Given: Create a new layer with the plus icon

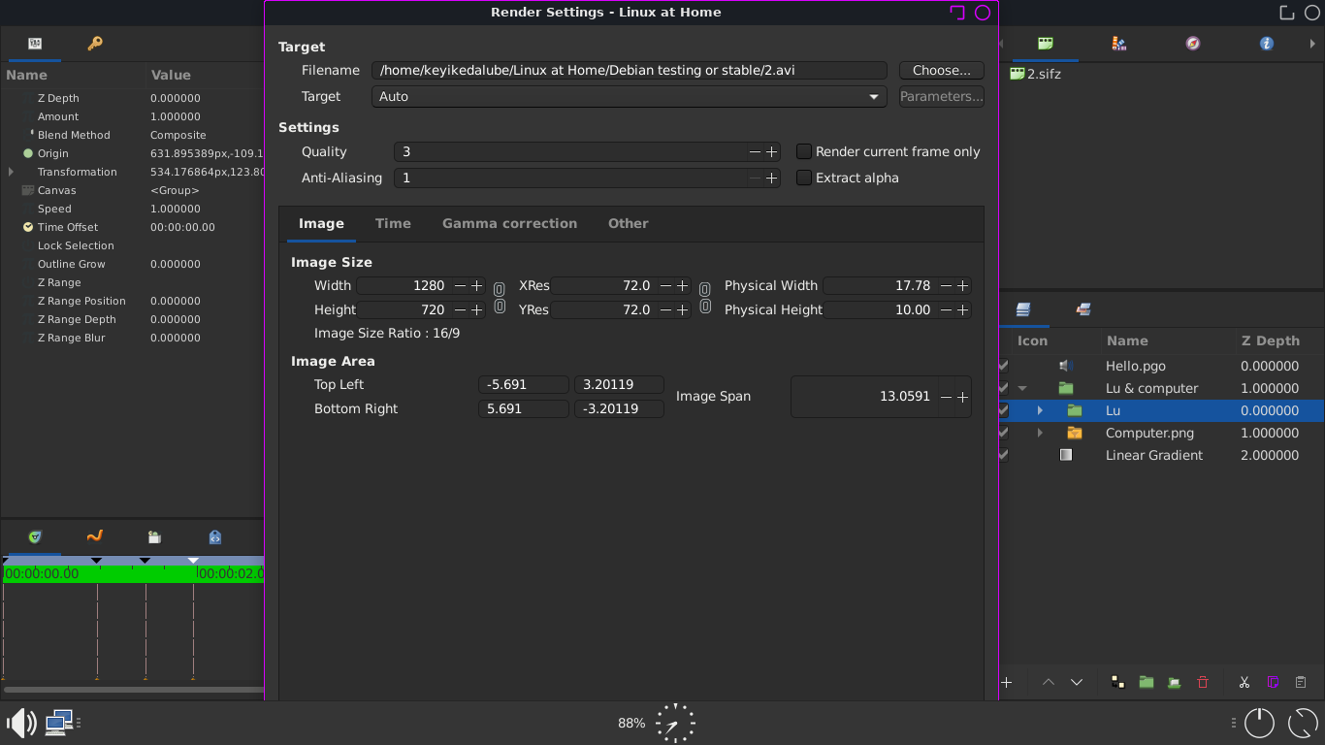Looking at the screenshot, I should pos(1006,682).
